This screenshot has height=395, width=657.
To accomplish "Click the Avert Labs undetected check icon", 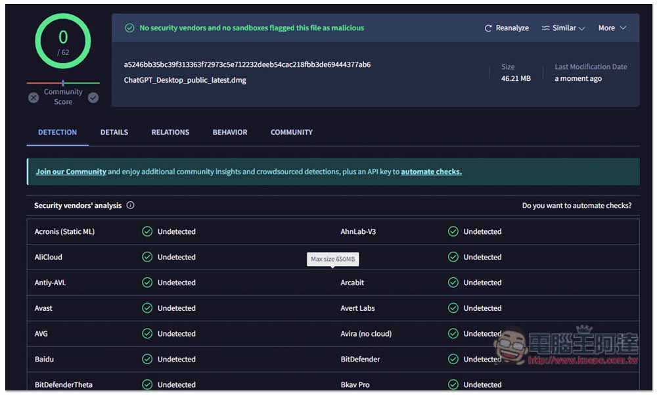I will click(453, 308).
